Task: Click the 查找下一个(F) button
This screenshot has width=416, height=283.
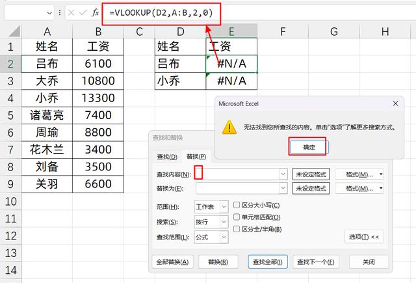Action: pyautogui.click(x=316, y=262)
